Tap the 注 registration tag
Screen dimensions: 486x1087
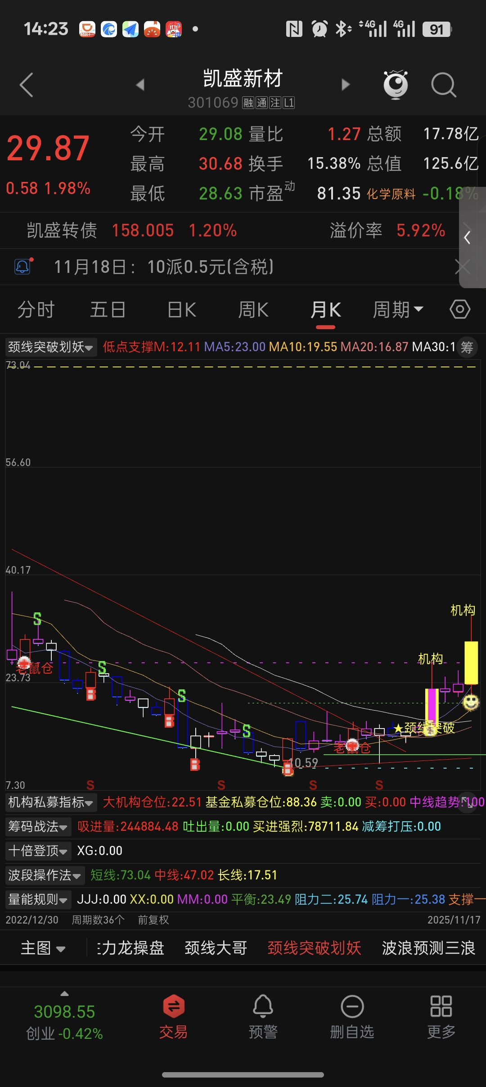pyautogui.click(x=275, y=103)
